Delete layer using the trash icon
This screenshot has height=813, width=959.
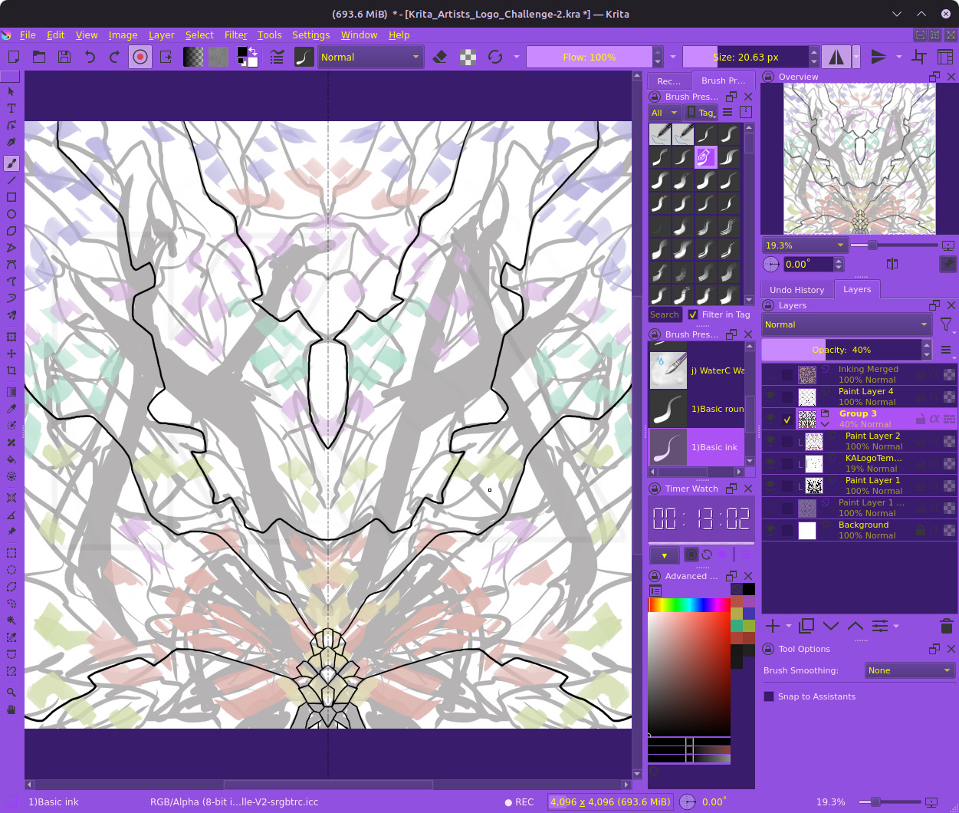(946, 626)
